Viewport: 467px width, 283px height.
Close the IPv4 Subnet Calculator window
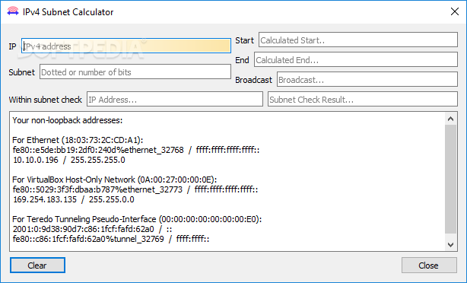455,11
